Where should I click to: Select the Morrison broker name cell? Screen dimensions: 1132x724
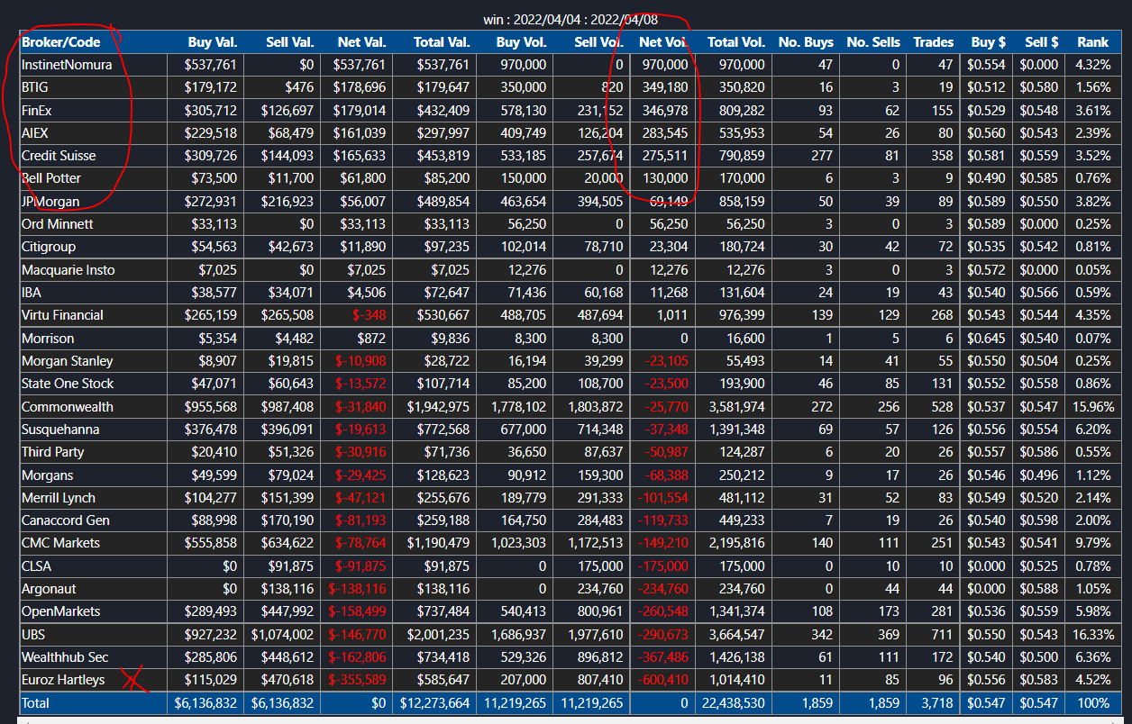point(48,338)
